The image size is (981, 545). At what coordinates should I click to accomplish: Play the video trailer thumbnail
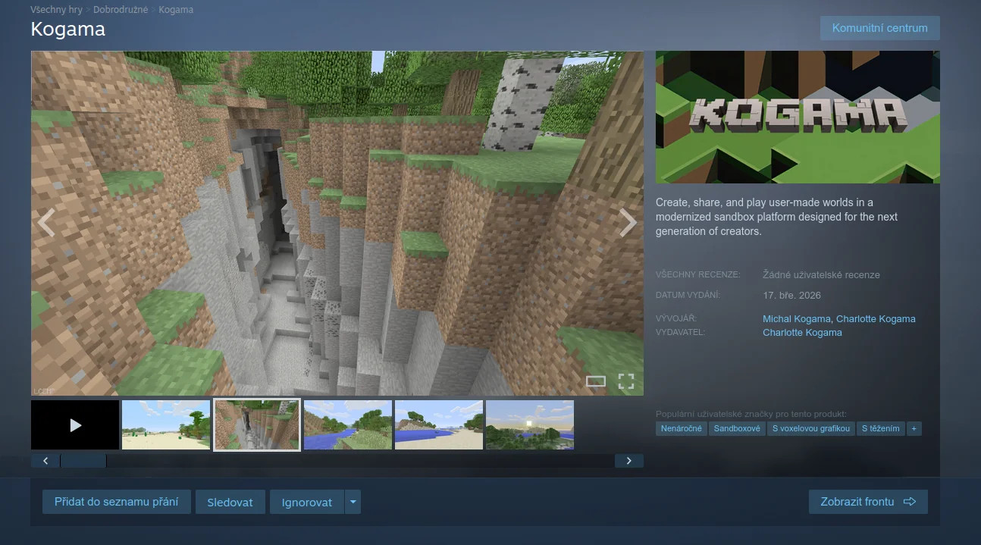coord(75,425)
